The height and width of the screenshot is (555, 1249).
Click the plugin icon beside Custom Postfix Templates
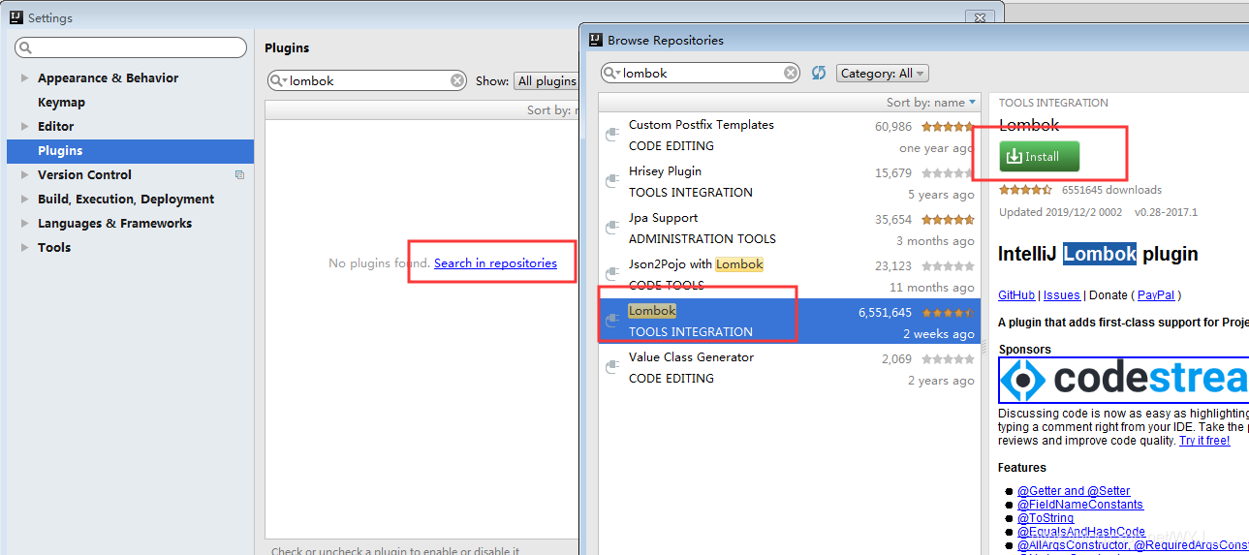611,135
